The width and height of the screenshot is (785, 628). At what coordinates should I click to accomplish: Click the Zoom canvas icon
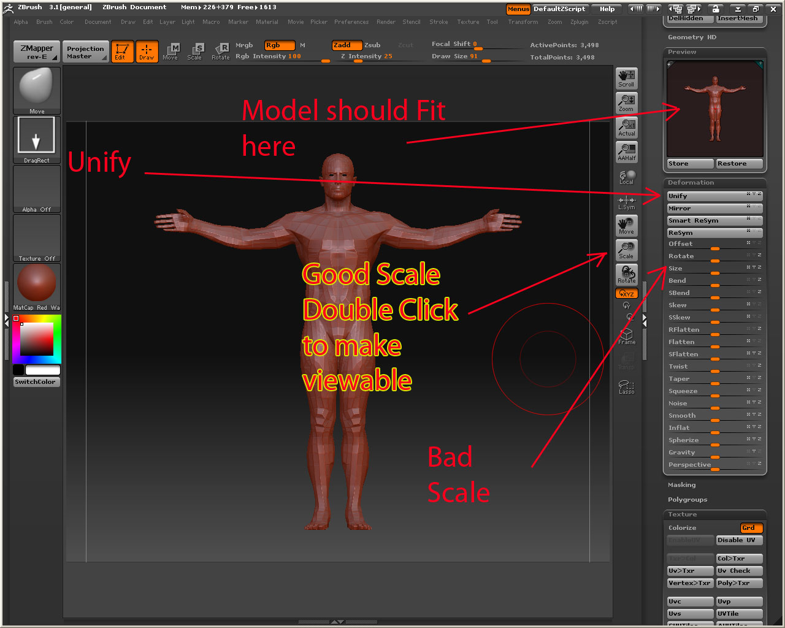point(626,102)
